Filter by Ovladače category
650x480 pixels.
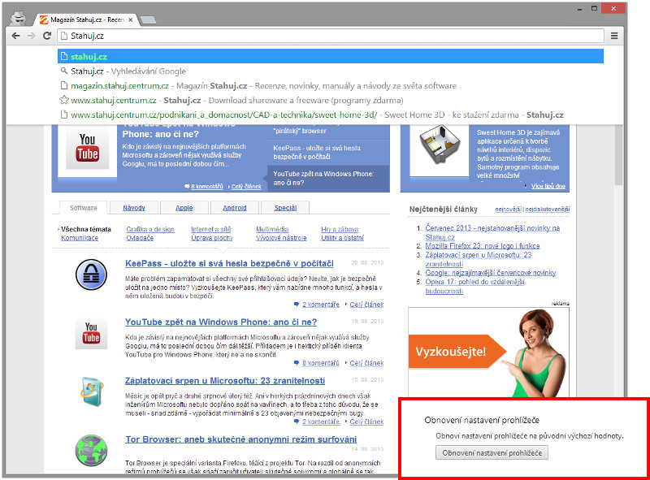click(140, 238)
